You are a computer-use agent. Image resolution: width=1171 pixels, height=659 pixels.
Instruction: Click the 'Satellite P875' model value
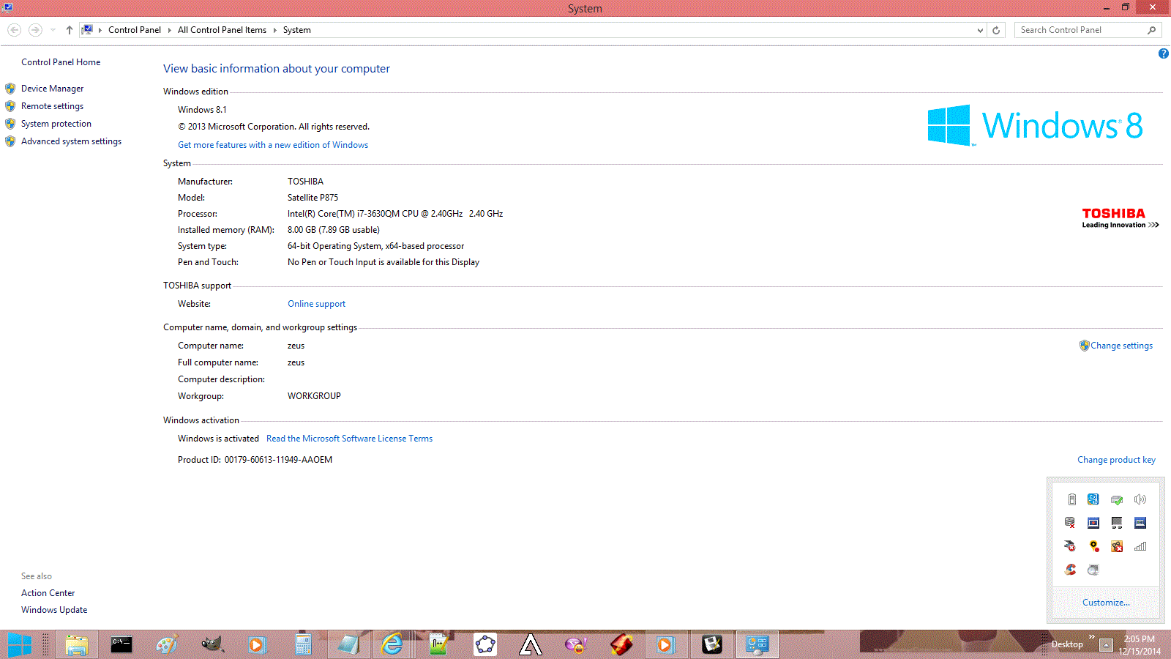[x=313, y=198]
